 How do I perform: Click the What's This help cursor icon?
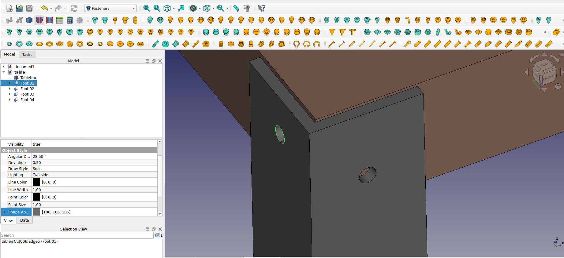(261, 8)
